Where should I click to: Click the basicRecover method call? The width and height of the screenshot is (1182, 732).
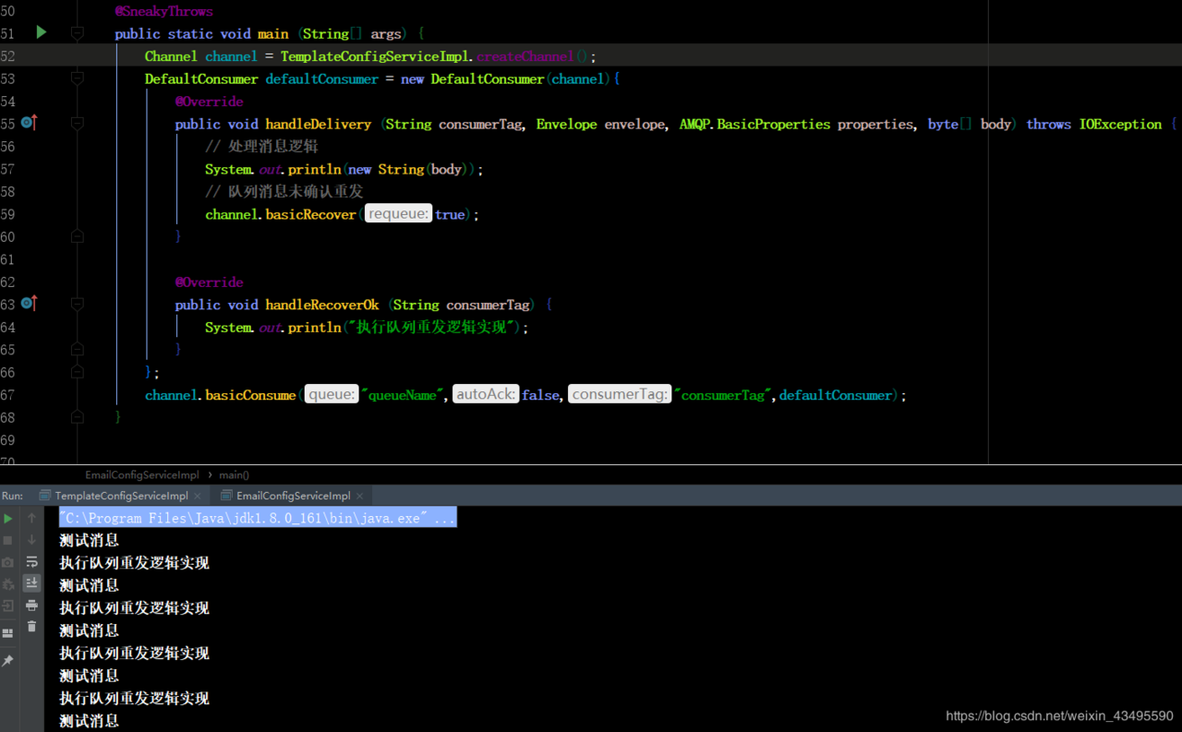tap(311, 214)
